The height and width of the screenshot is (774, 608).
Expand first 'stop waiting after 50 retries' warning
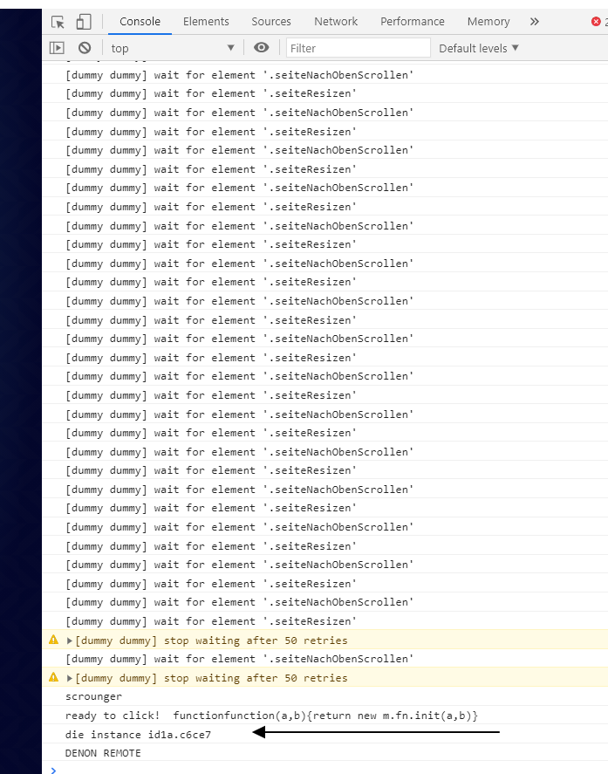click(70, 640)
